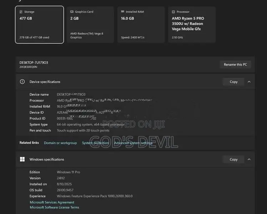The image size is (267, 214).
Task: Collapse the Windows specifications section
Action: point(249,159)
